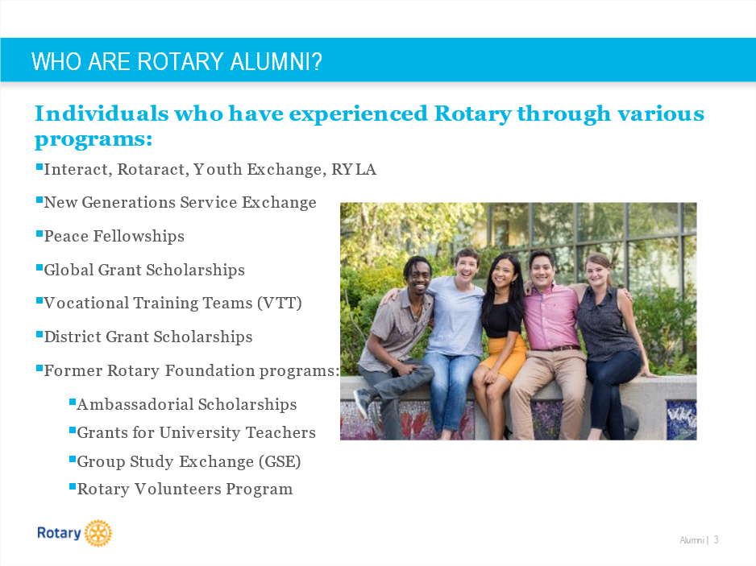This screenshot has height=566, width=756.
Task: Click the Rotary wordmark text in footer
Action: tap(59, 533)
